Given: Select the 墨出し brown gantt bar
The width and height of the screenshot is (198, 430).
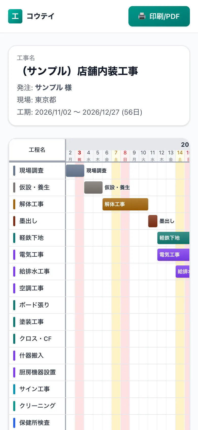Looking at the screenshot, I should click(x=153, y=221).
